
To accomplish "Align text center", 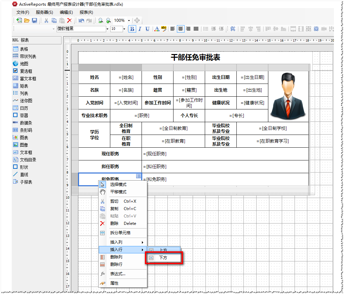I will (181, 29).
